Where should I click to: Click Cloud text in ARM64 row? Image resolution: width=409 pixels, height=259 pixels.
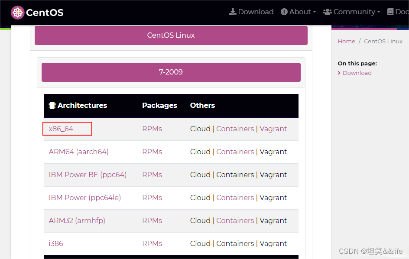tap(200, 152)
